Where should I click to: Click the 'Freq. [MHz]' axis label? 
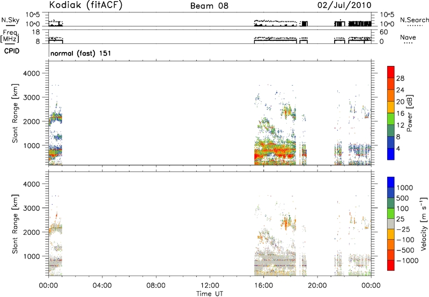coord(10,36)
